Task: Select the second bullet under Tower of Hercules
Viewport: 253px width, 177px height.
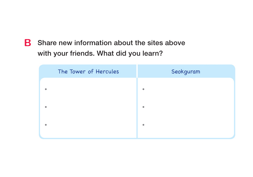Action: tap(46, 107)
